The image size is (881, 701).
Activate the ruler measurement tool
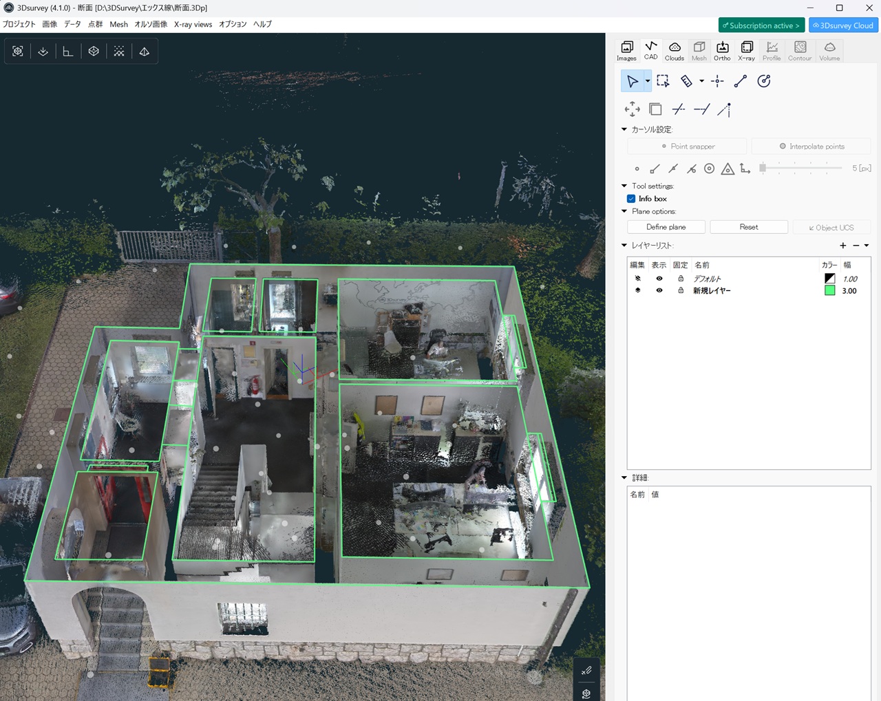tap(686, 81)
